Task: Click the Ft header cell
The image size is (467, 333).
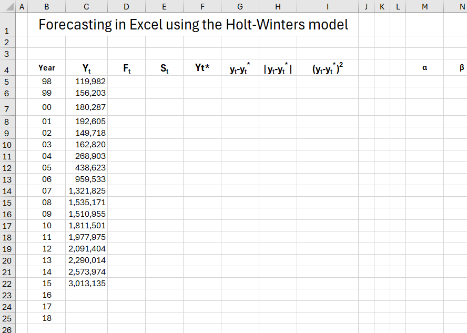Action: point(126,68)
